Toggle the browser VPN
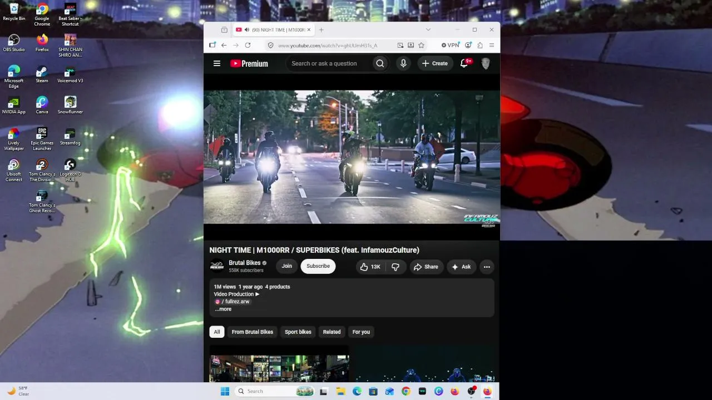Viewport: 712px width, 400px height. point(451,45)
